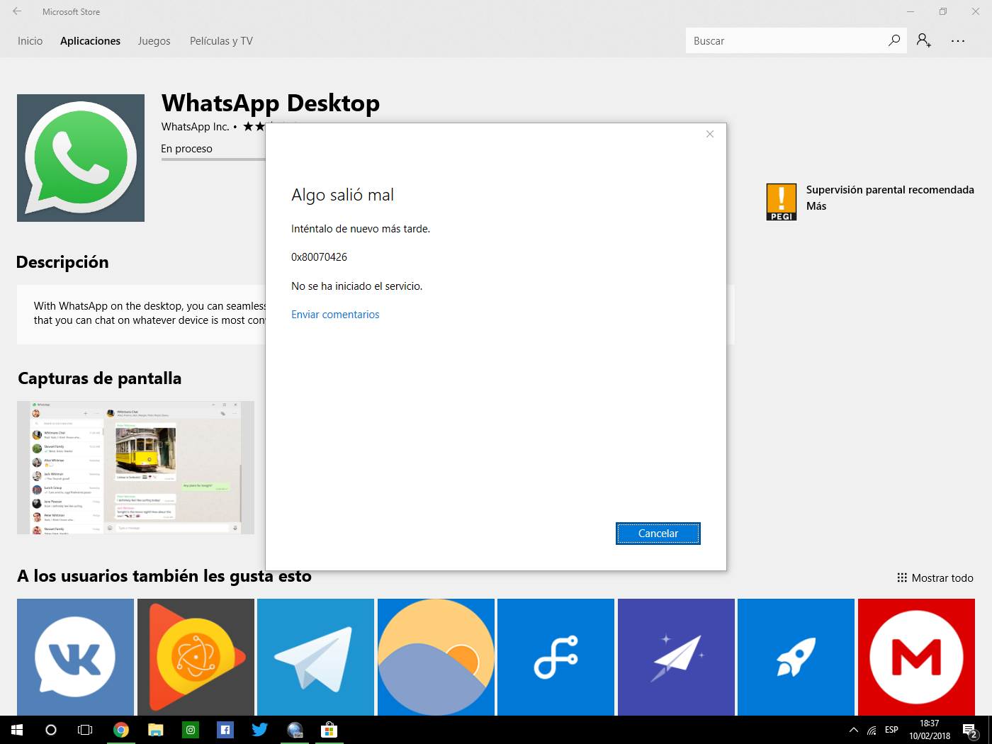Open Task View on the taskbar
The width and height of the screenshot is (992, 744).
(85, 730)
